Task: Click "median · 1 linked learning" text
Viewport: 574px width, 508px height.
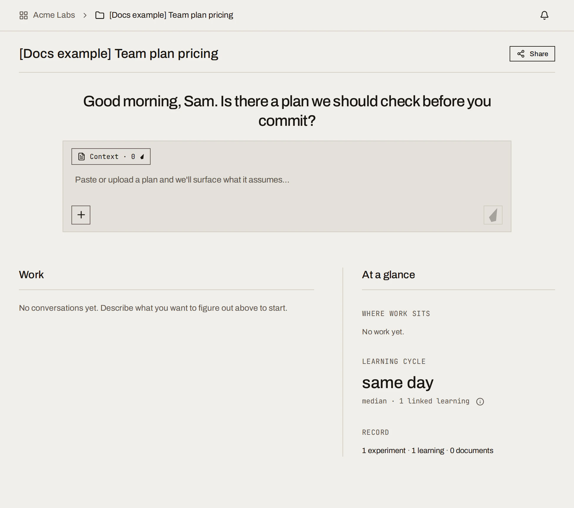Action: pos(416,401)
